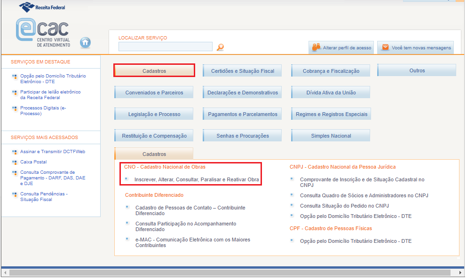This screenshot has height=279, width=467.
Task: Focus the Localizar Serviço search field
Action: (x=165, y=46)
